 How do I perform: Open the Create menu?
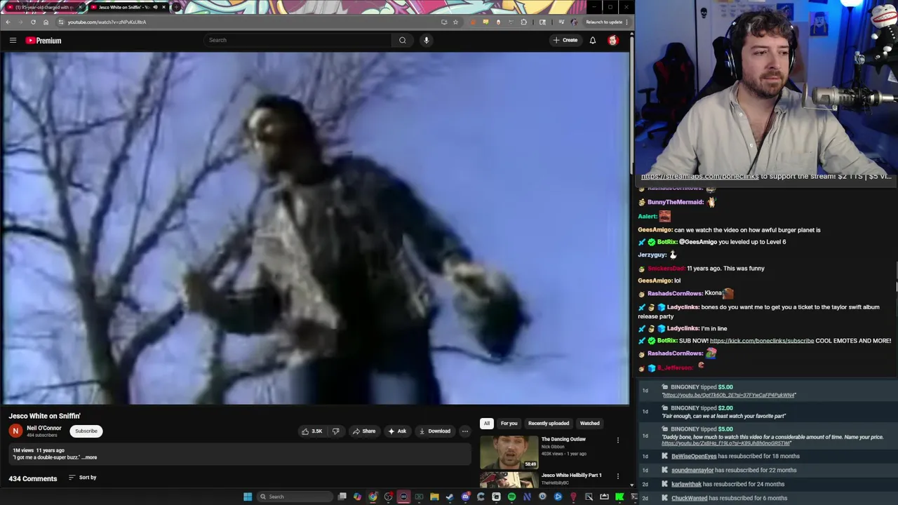[565, 40]
